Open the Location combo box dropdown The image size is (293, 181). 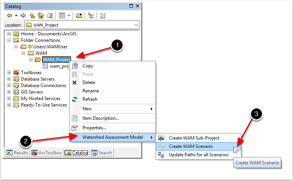(136, 25)
